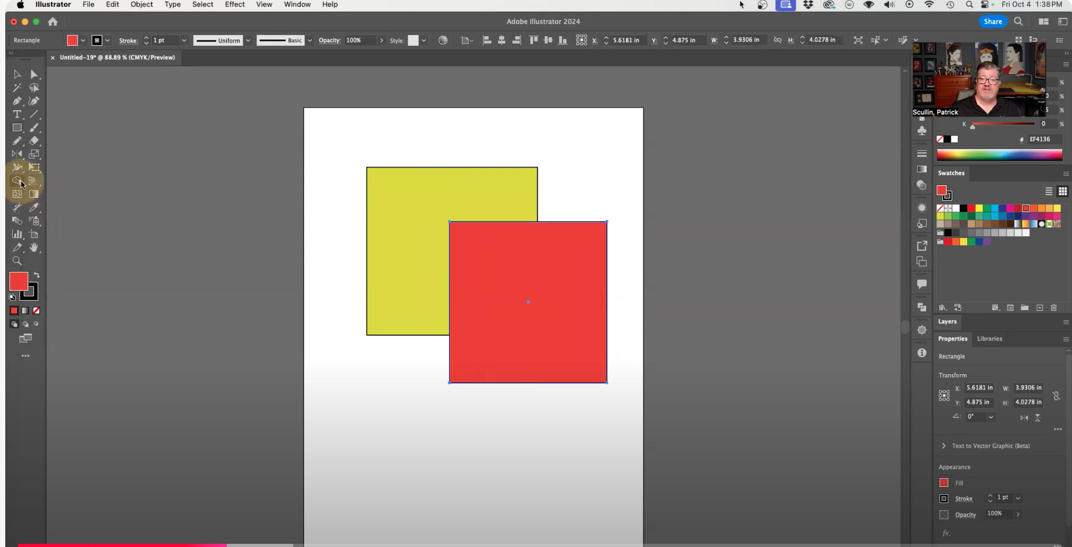
Task: Choose the Type tool
Action: [x=17, y=115]
